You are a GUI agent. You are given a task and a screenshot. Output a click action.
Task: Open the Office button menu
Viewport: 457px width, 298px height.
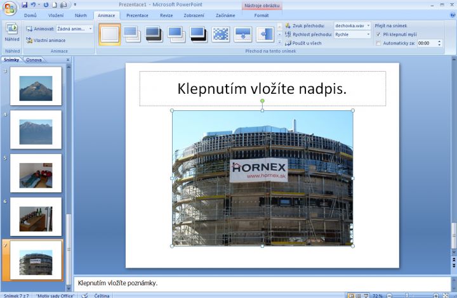(x=9, y=8)
